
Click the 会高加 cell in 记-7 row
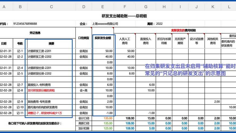pos(84,85)
